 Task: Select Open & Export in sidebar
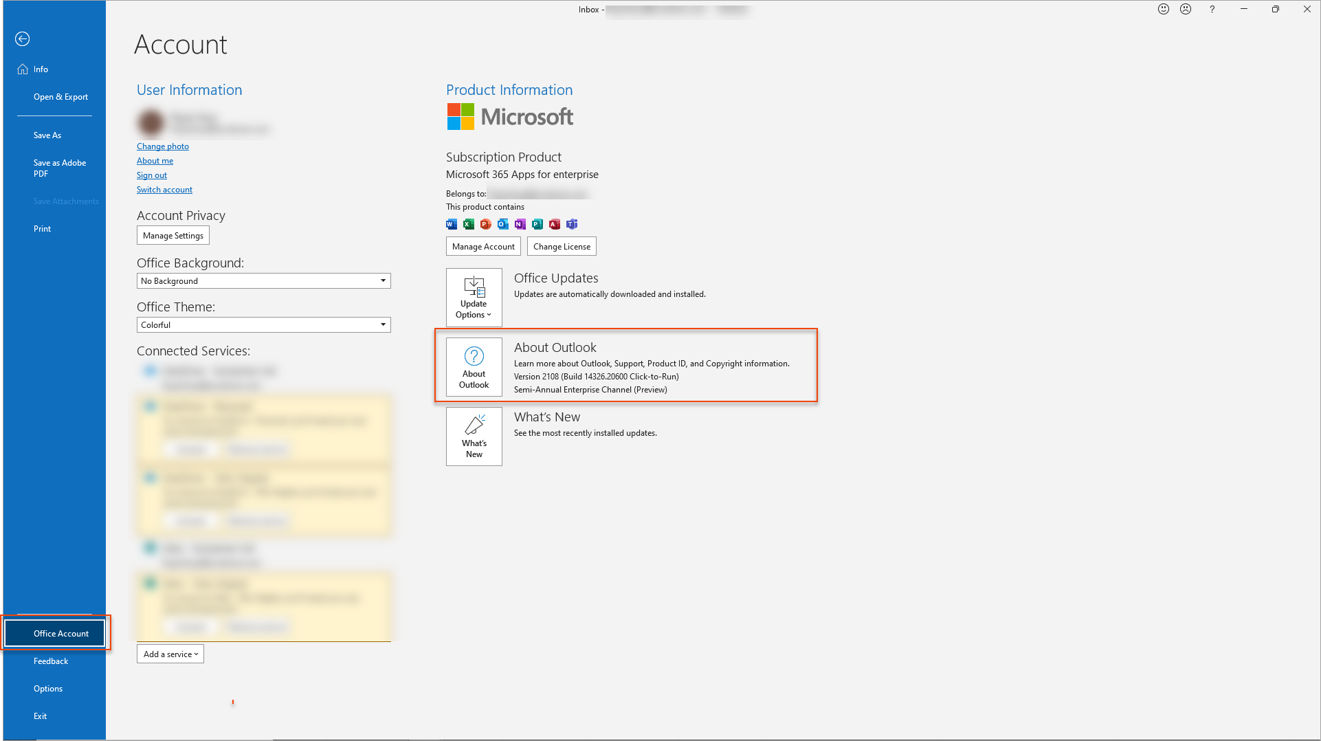(60, 97)
